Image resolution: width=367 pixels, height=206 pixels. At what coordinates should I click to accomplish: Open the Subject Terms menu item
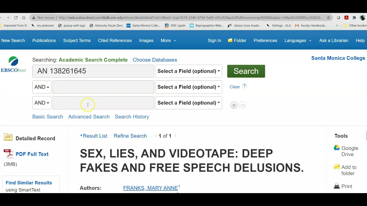click(x=77, y=41)
